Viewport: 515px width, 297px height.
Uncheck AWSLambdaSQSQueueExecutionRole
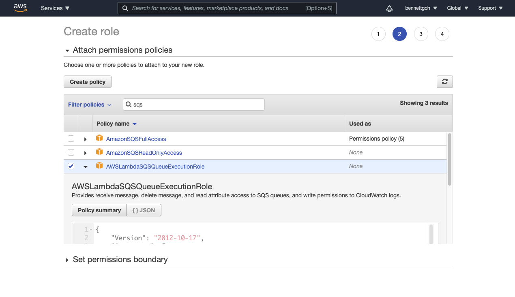pos(71,166)
